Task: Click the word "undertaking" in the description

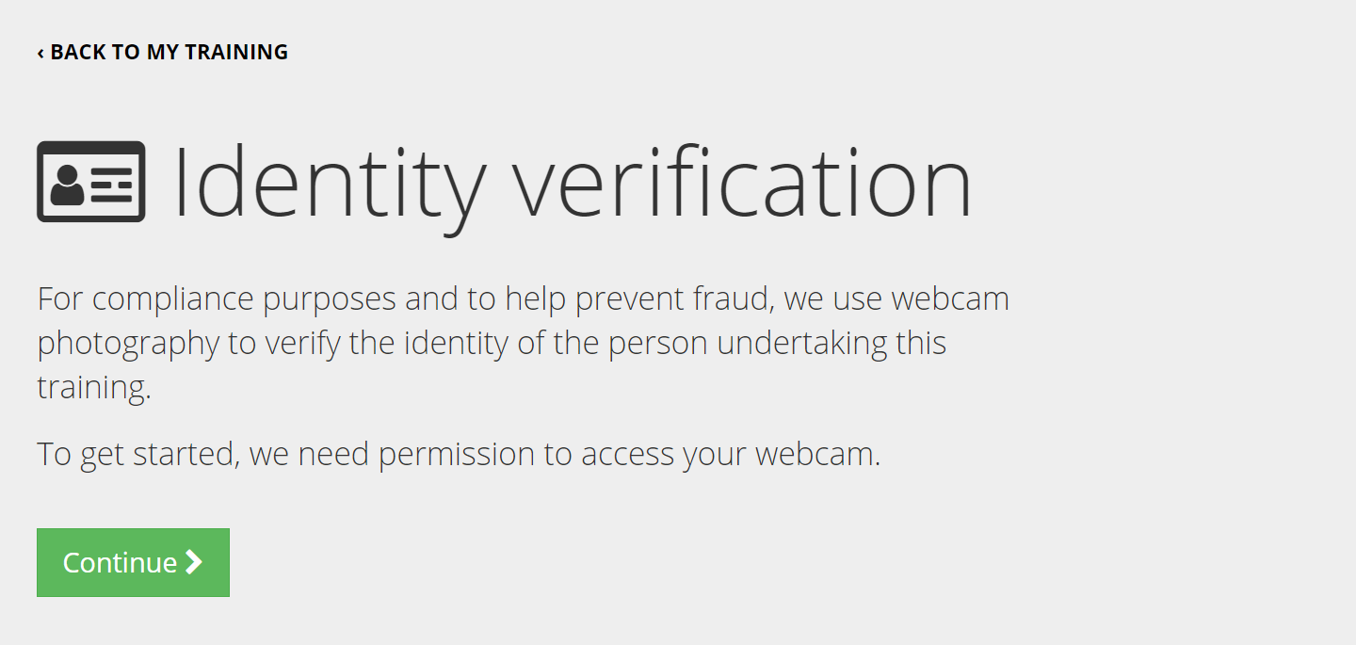Action: (x=802, y=343)
